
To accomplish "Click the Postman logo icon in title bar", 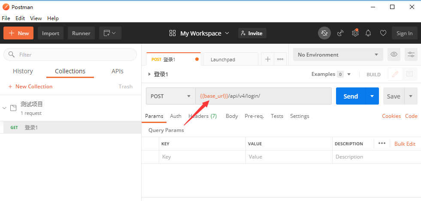I will coord(6,7).
